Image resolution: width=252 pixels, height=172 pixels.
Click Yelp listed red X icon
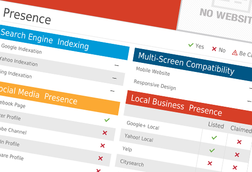pyautogui.click(x=210, y=163)
